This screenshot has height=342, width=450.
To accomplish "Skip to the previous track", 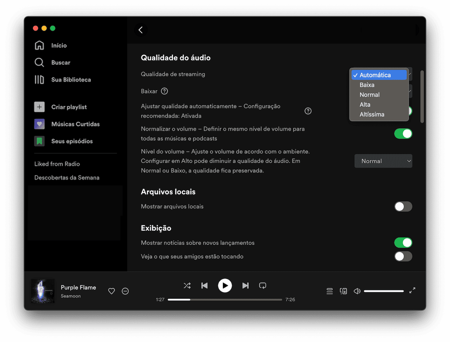I will click(204, 285).
